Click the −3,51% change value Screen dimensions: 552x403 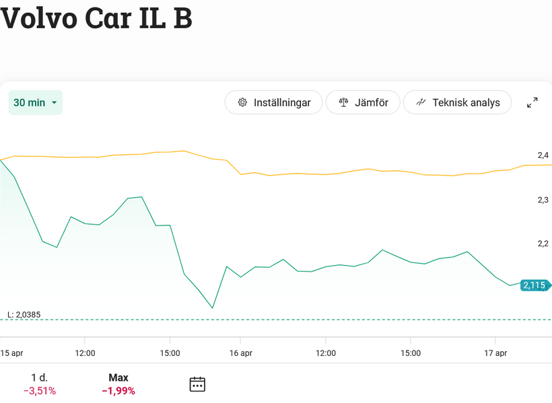coord(40,391)
